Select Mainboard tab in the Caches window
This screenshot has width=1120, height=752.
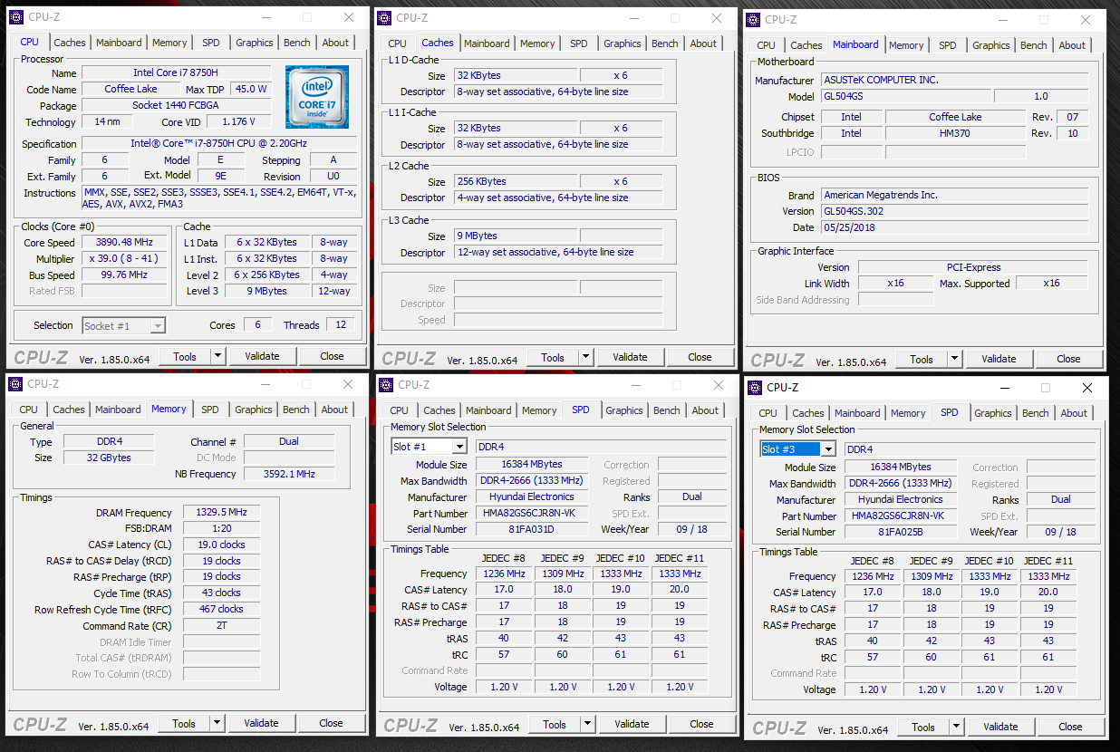coord(488,43)
